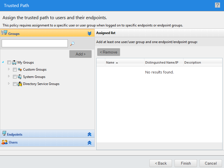Check the My Groups checkbox
Image resolution: width=224 pixels, height=168 pixels.
[9, 62]
